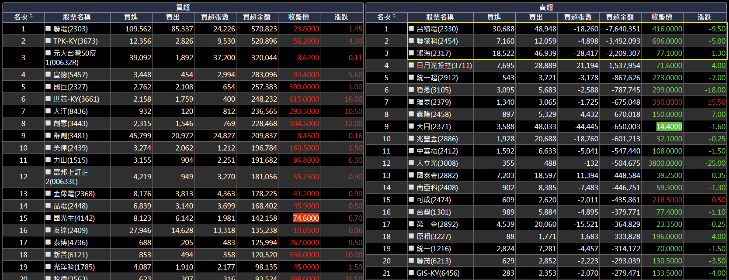This screenshot has height=280, width=729.
Task: Open stock 統一超(2912)
Action: [437, 78]
